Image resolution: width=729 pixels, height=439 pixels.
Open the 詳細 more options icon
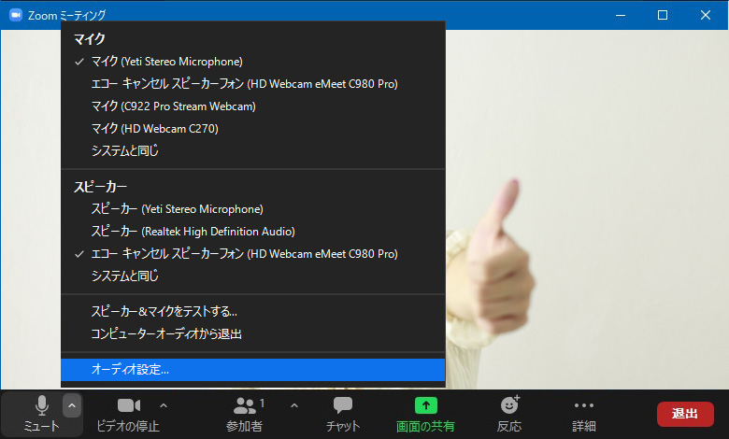click(x=584, y=406)
